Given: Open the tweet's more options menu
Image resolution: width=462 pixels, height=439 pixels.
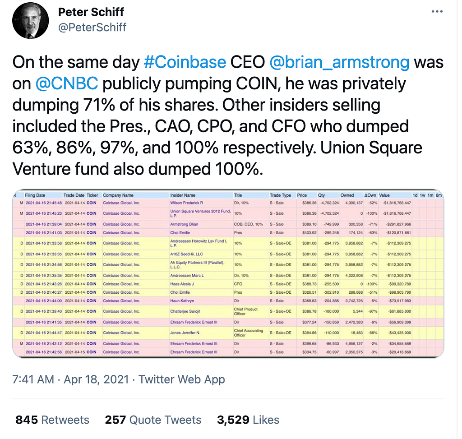Looking at the screenshot, I should coord(438,12).
